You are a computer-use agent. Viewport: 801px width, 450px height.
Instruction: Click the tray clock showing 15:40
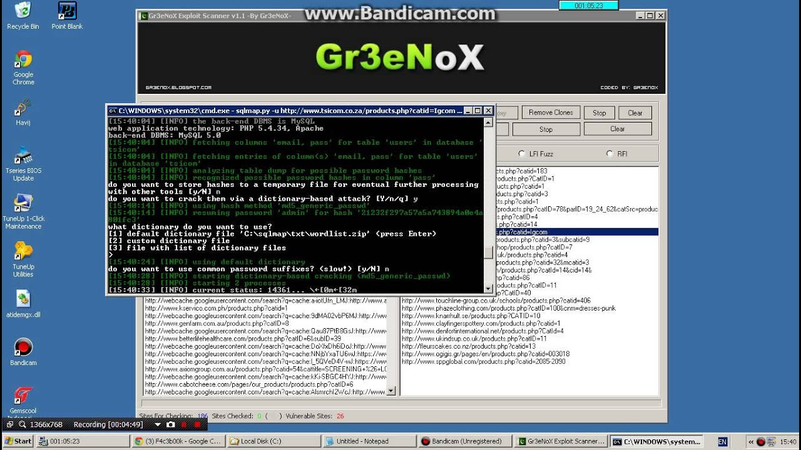point(788,441)
